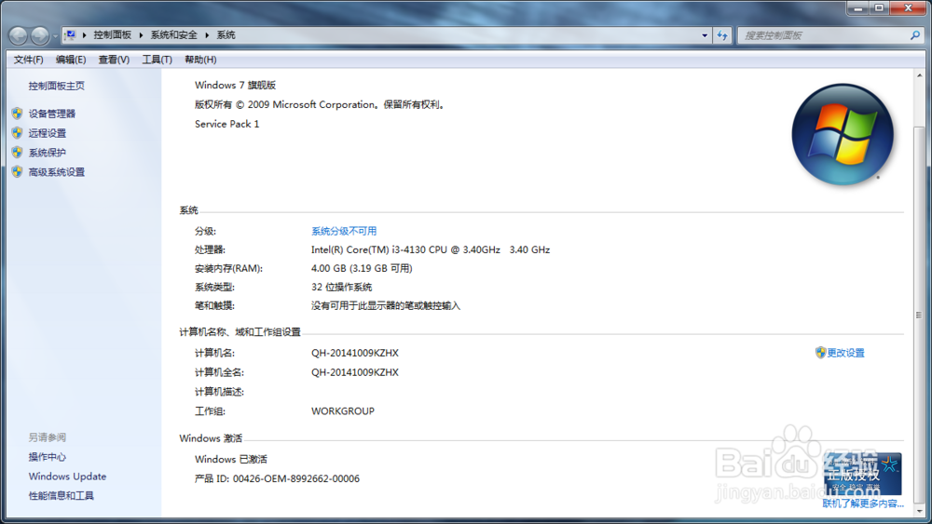
Task: Click the shield icon beside 远程设置
Action: [17, 132]
